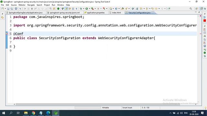Viewport: 207px width, 116px height.
Task: Click the green Boot Dashboard relaunch icon
Action: [58, 9]
